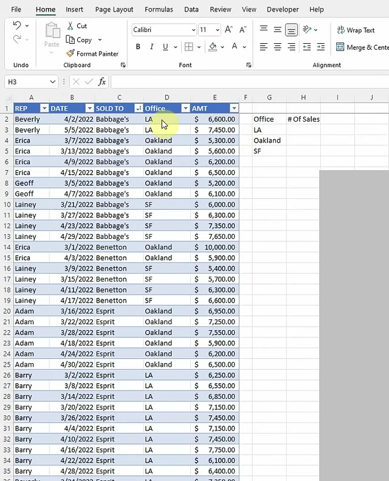
Task: Click the Borders grid icon
Action: (x=189, y=47)
